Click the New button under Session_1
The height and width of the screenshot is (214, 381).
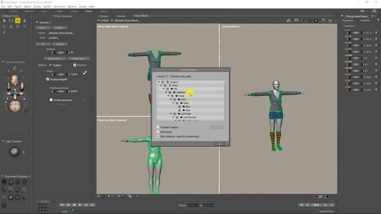(43, 28)
